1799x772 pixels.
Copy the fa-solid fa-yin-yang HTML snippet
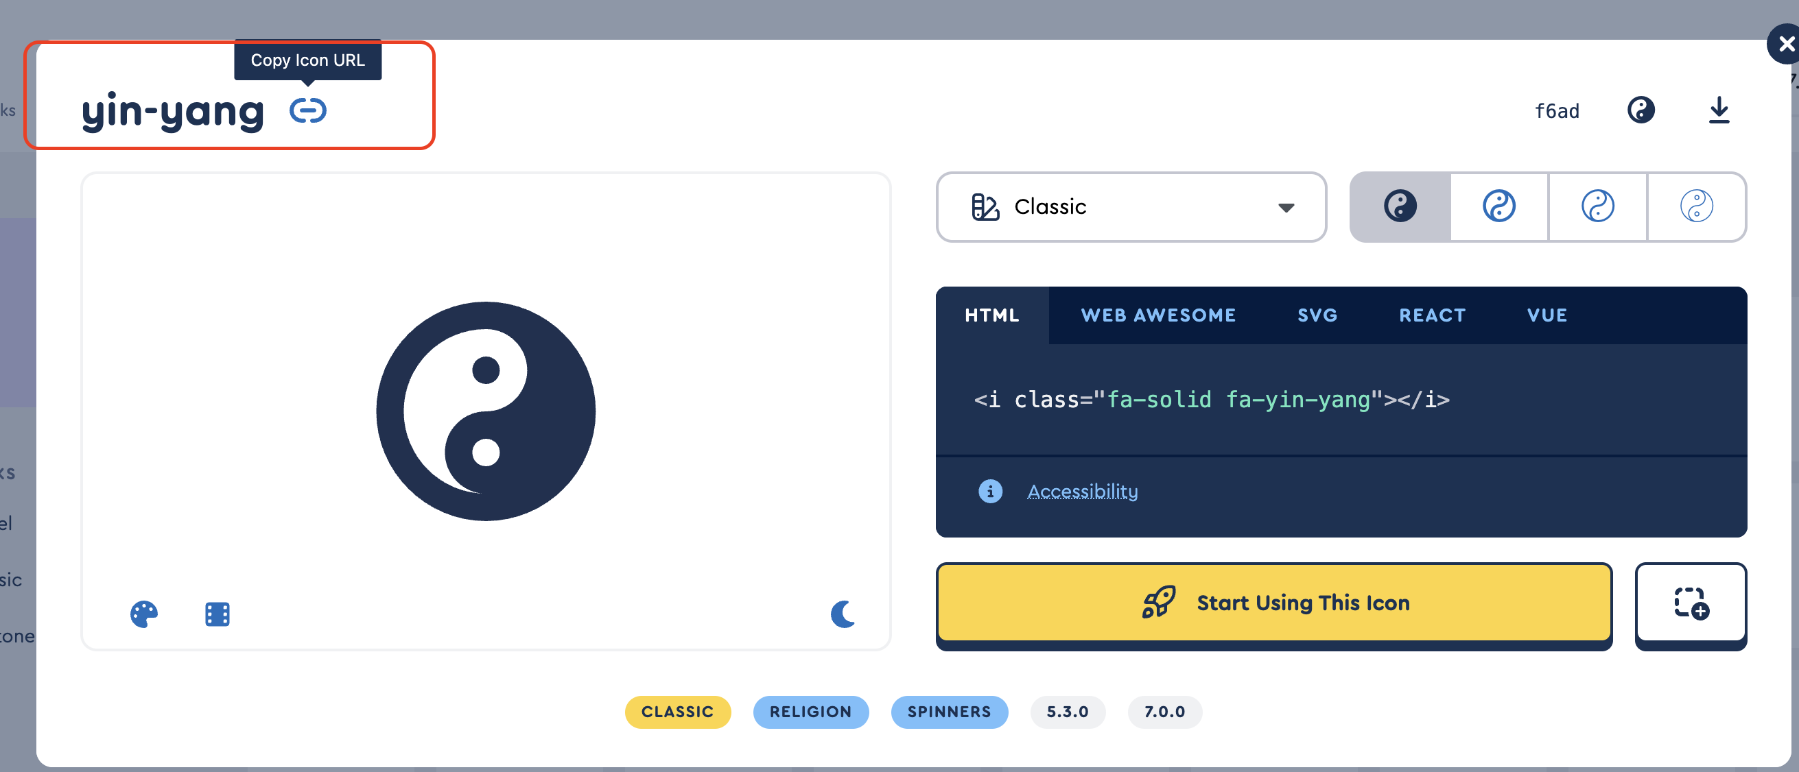click(1211, 399)
